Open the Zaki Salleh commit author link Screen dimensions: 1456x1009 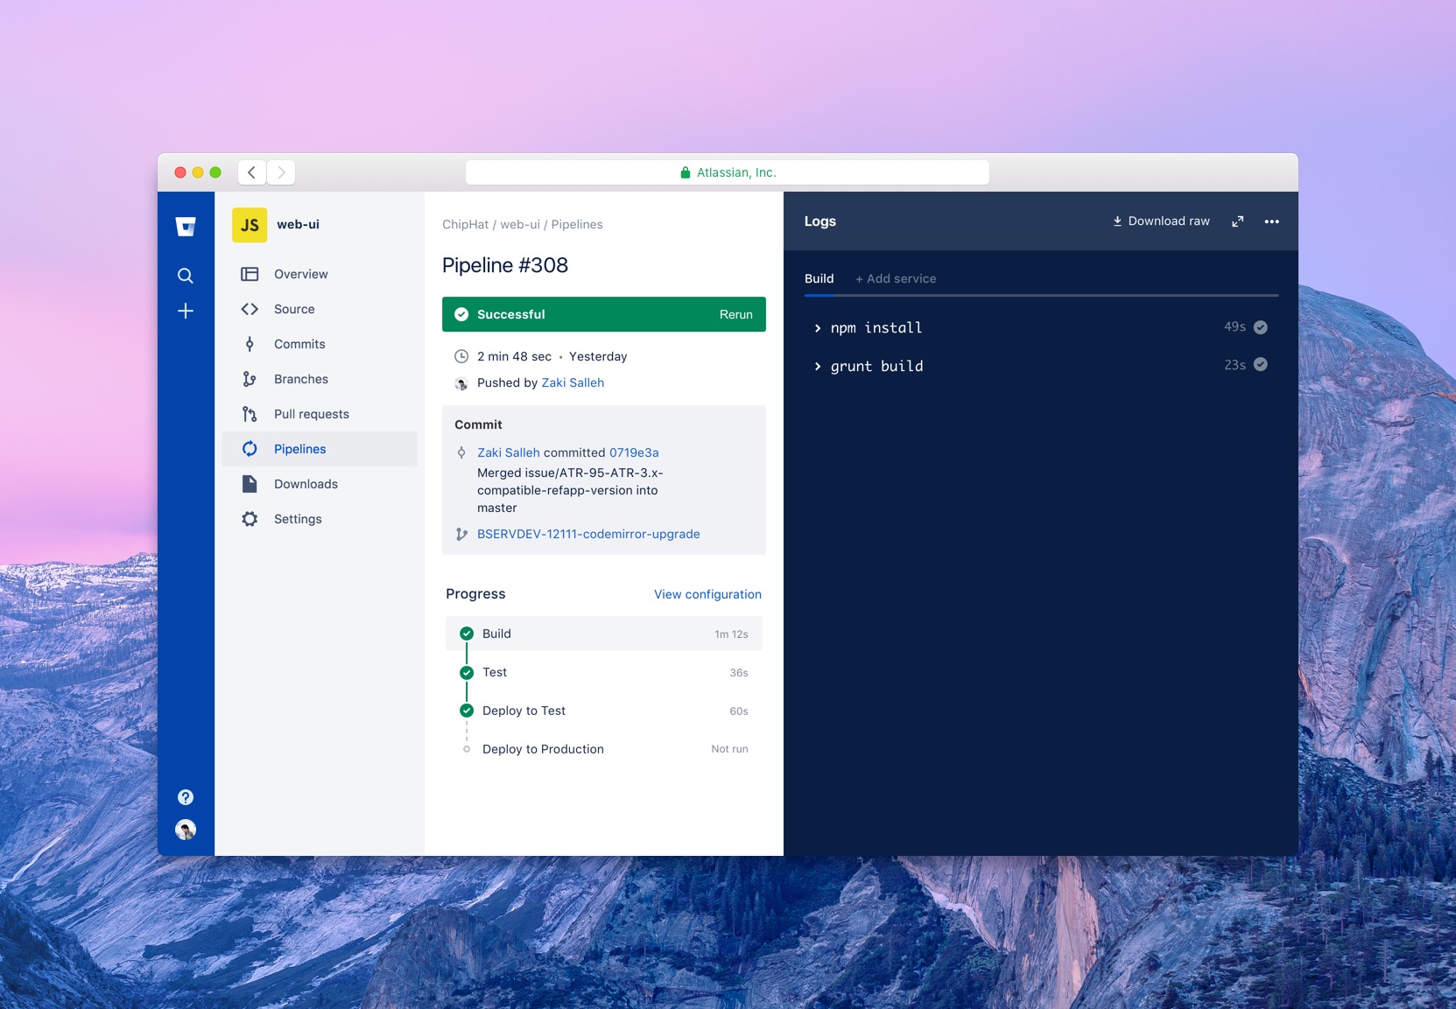point(509,452)
